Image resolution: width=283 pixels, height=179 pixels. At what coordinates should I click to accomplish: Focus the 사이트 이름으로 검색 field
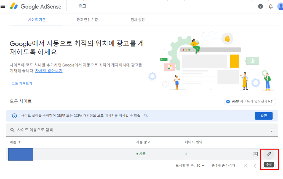(x=142, y=130)
